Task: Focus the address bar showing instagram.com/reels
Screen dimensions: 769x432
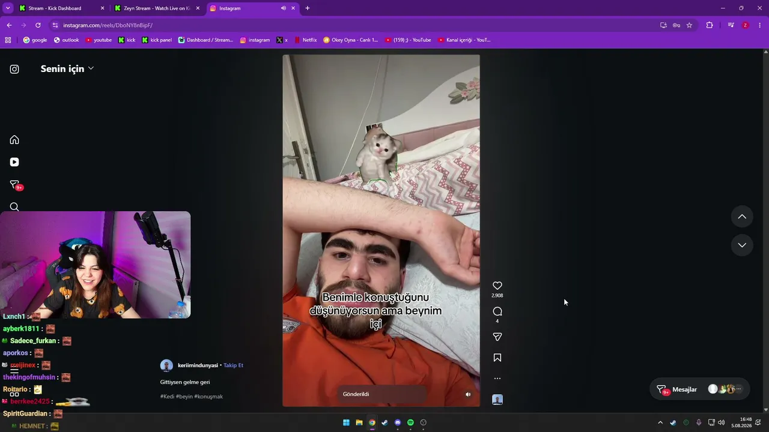Action: (x=354, y=25)
